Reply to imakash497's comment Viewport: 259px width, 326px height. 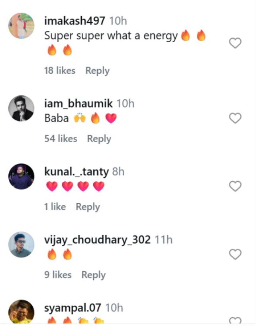tap(97, 71)
